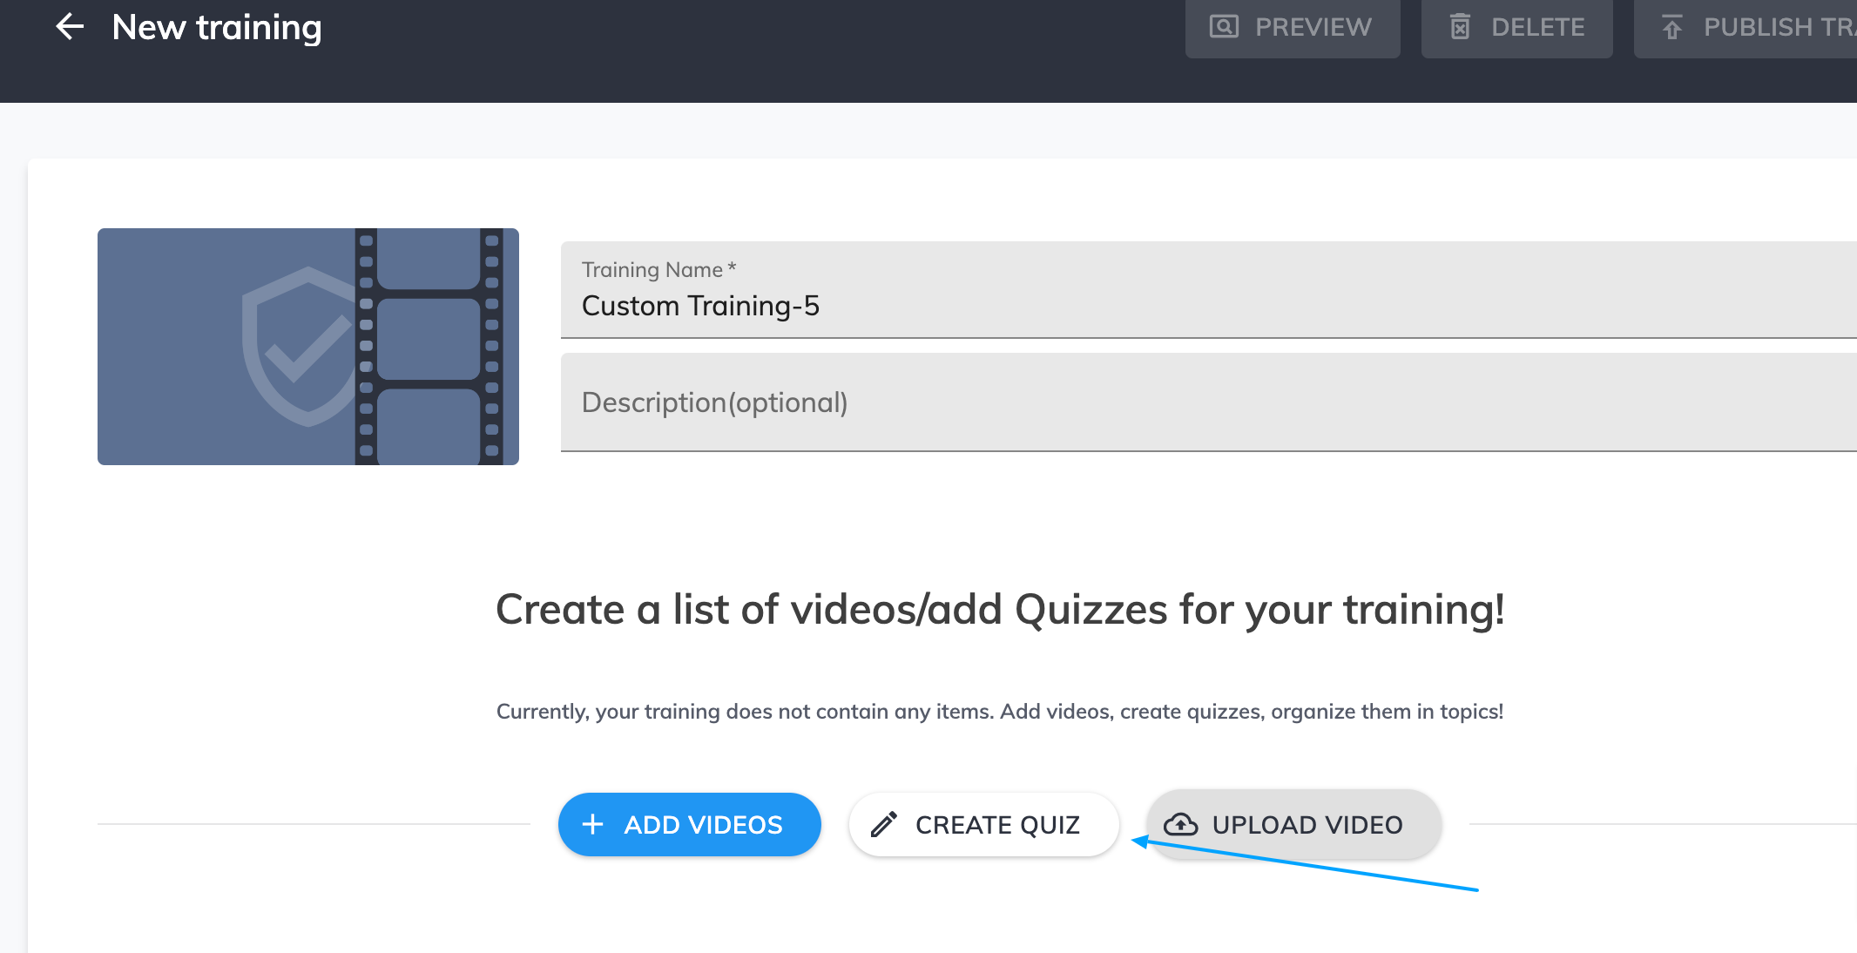Click the plus icon on Add Videos
This screenshot has height=953, width=1857.
592,824
